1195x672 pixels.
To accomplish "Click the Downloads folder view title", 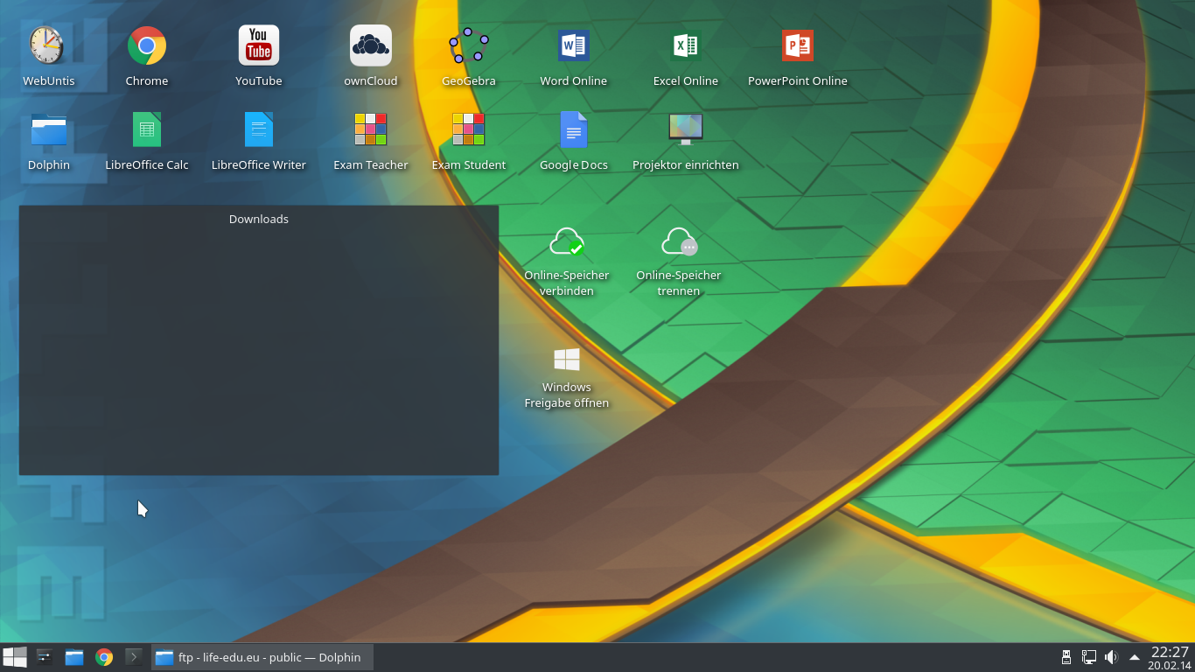I will tap(259, 219).
